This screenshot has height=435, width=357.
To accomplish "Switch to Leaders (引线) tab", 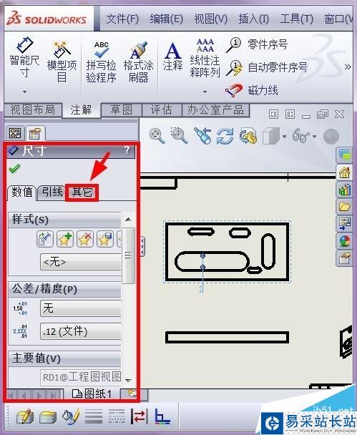I will 52,192.
